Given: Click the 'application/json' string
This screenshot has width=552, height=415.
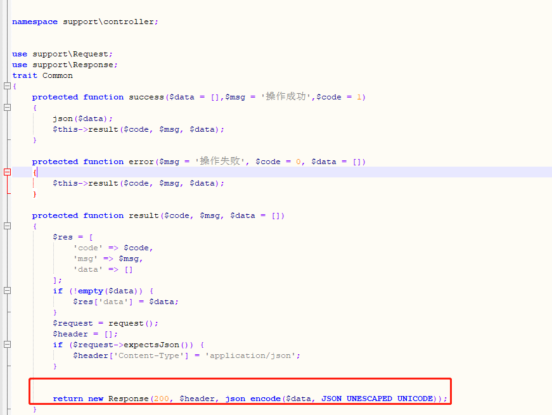Looking at the screenshot, I should coord(250,356).
